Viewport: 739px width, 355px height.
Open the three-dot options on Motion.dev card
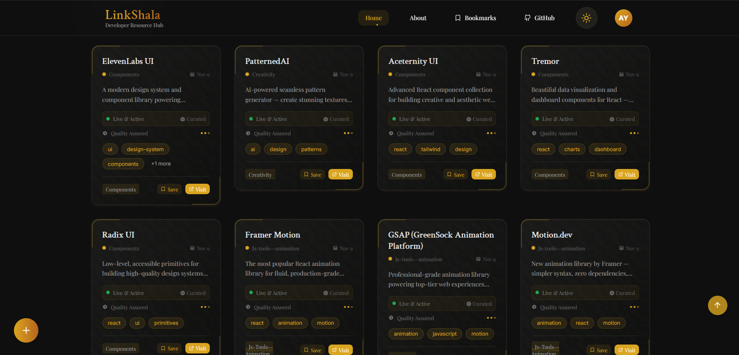[x=635, y=307]
